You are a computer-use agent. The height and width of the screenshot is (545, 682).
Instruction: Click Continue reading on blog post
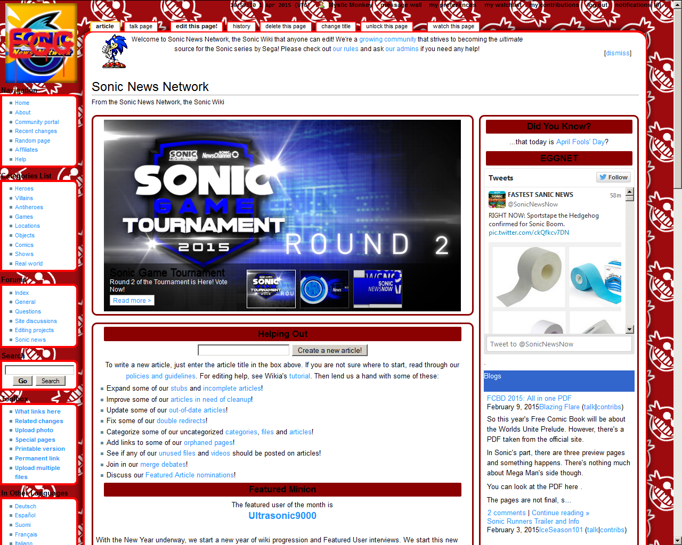(x=561, y=513)
